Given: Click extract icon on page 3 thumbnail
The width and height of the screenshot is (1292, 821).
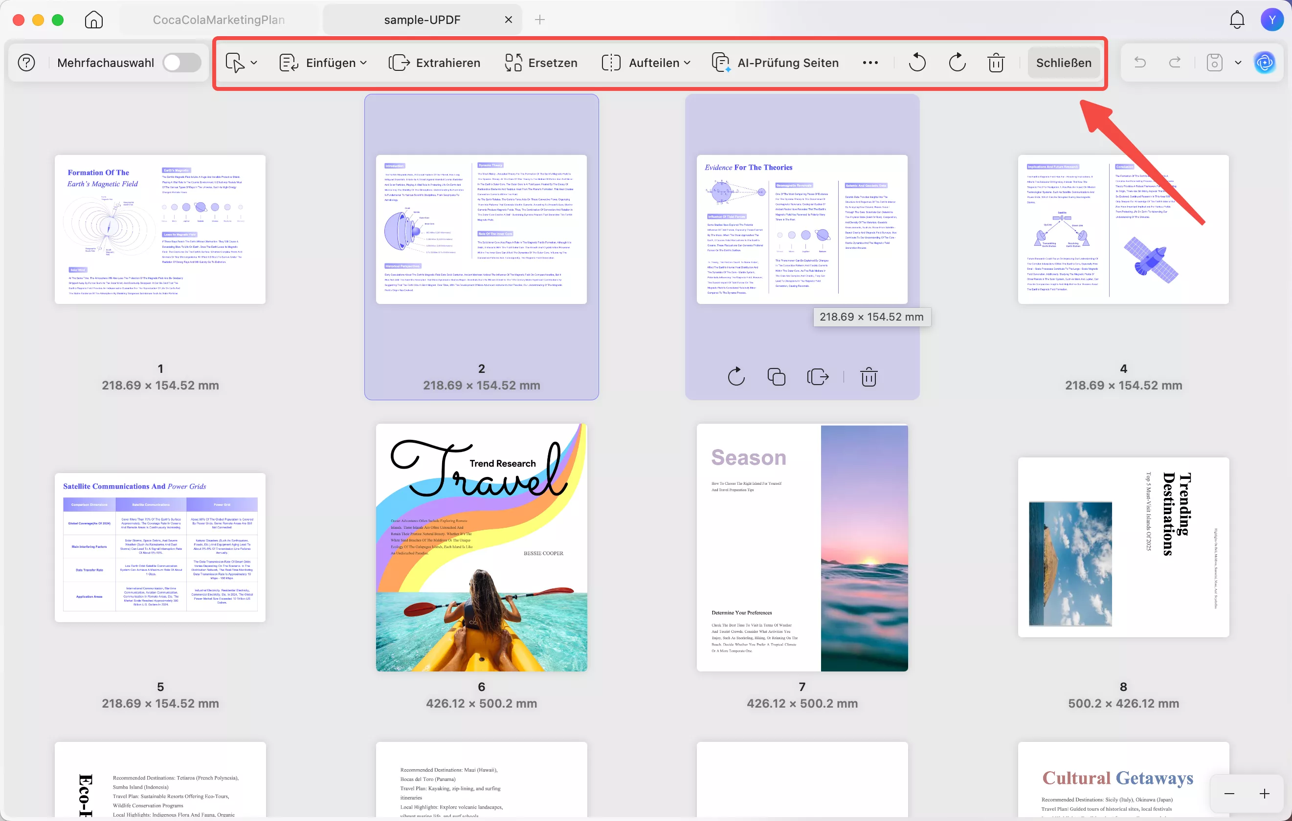Looking at the screenshot, I should coord(818,377).
